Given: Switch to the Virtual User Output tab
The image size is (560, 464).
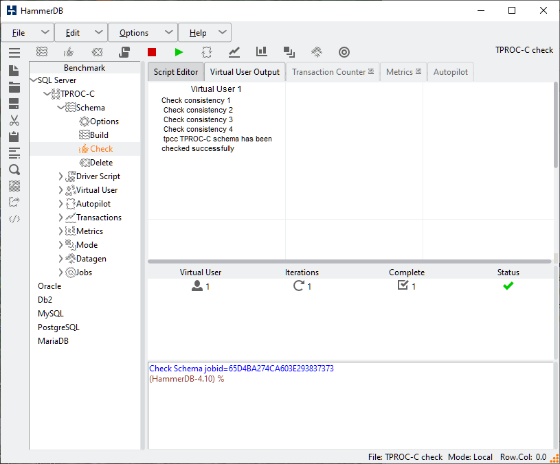Looking at the screenshot, I should click(x=245, y=72).
